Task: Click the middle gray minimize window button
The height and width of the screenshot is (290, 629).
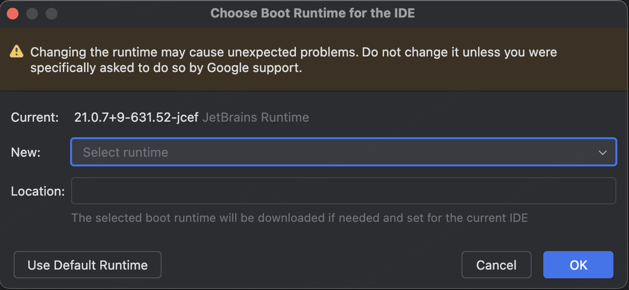Action: pos(32,14)
